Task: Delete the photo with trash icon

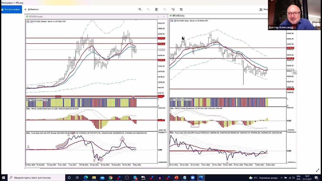Action: tap(156, 9)
